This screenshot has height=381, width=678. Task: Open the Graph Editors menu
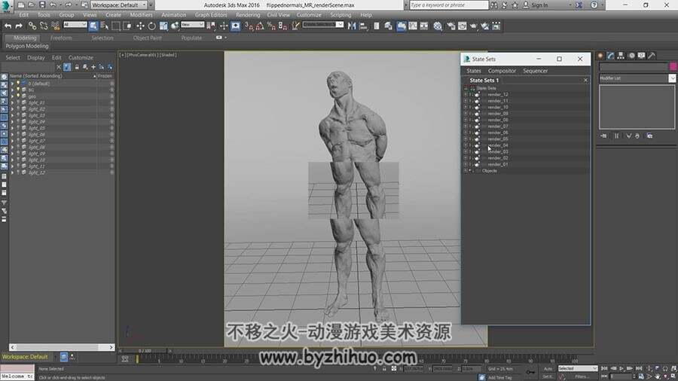[211, 15]
